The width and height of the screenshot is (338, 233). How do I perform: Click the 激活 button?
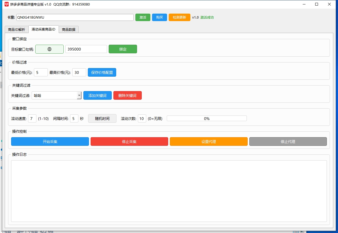coord(143,17)
